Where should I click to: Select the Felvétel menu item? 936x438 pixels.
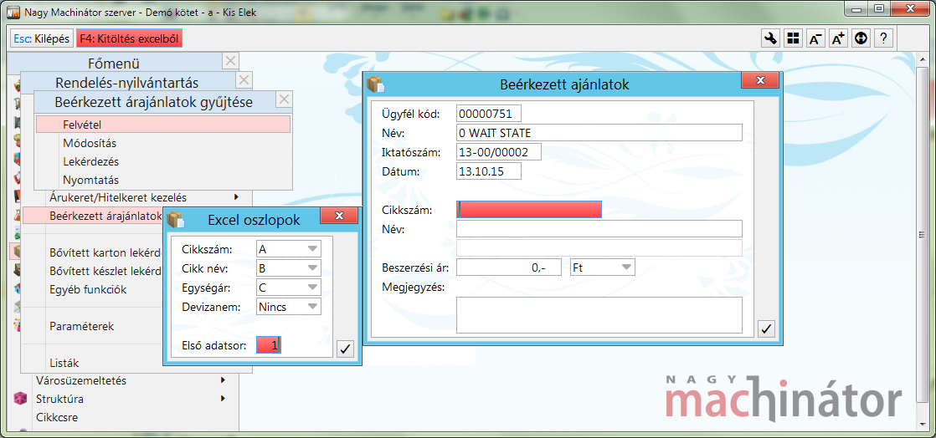tap(163, 125)
